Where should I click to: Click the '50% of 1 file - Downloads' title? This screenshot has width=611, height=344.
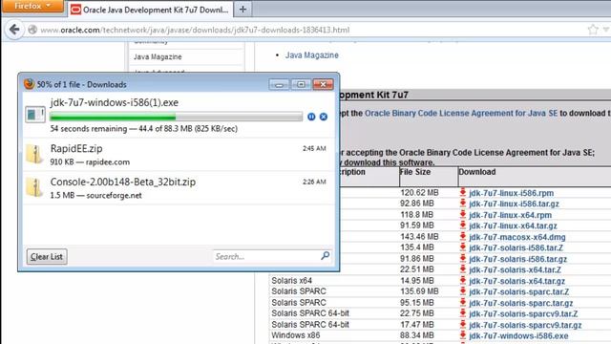click(x=82, y=85)
